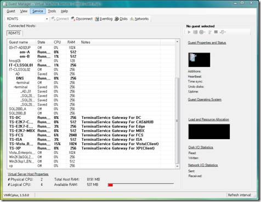Click the guest list scroll up arrow
This screenshot has width=261, height=202.
point(177,42)
